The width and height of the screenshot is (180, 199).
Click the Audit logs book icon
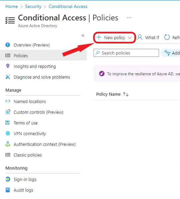tap(8, 190)
